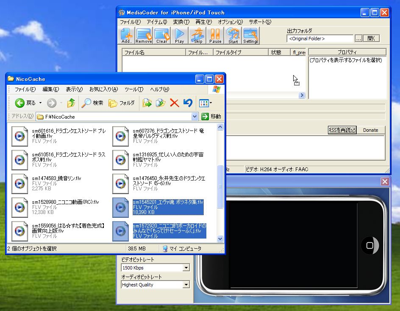Click the Clear list icon in MediaCoder
Viewport: 400px width, 311px height.
pos(162,36)
